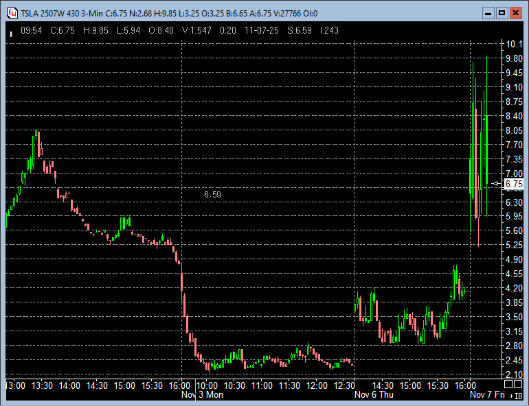Click the 6.75 current price label

coord(514,184)
